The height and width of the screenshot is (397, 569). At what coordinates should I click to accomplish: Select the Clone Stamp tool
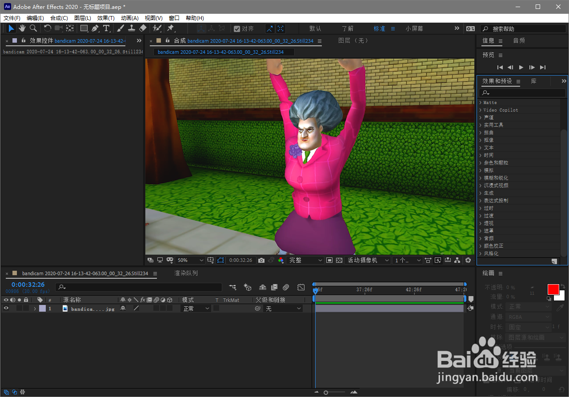coord(132,28)
